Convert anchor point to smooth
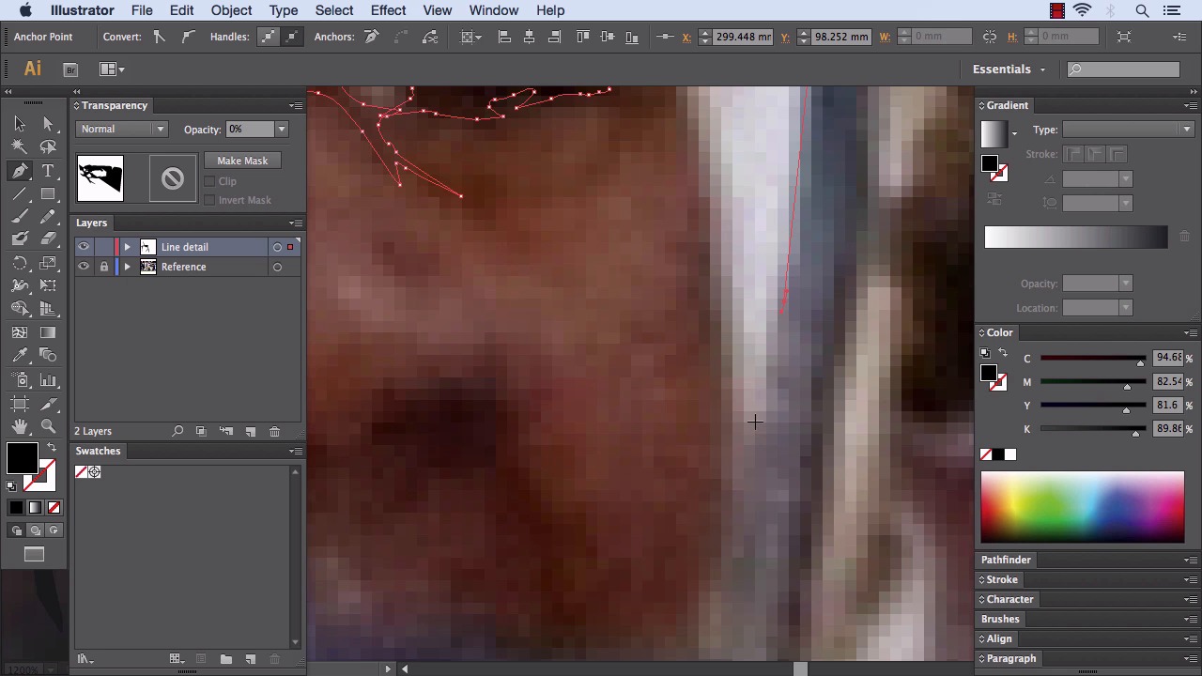The height and width of the screenshot is (676, 1202). tap(187, 37)
